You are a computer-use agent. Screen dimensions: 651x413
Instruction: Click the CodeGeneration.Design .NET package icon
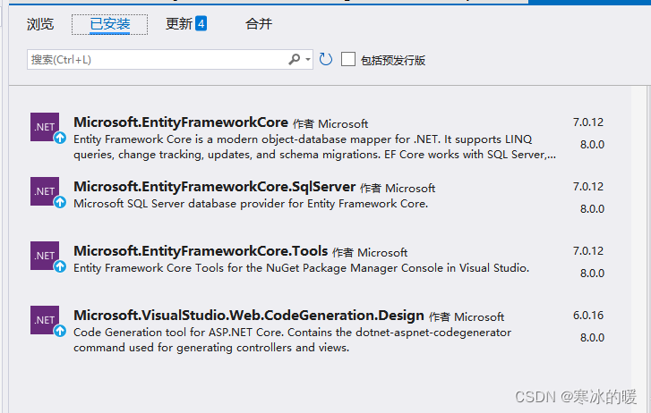pyautogui.click(x=45, y=320)
